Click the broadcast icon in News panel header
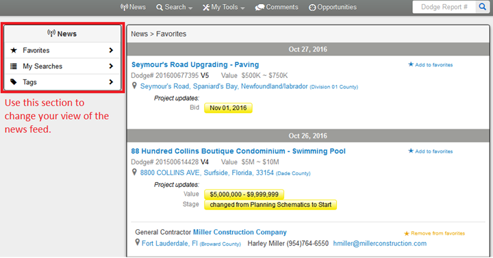 51,33
